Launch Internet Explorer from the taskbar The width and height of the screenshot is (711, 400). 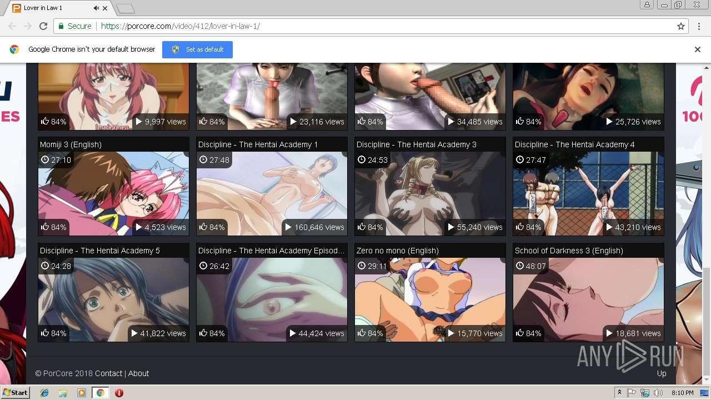(44, 393)
